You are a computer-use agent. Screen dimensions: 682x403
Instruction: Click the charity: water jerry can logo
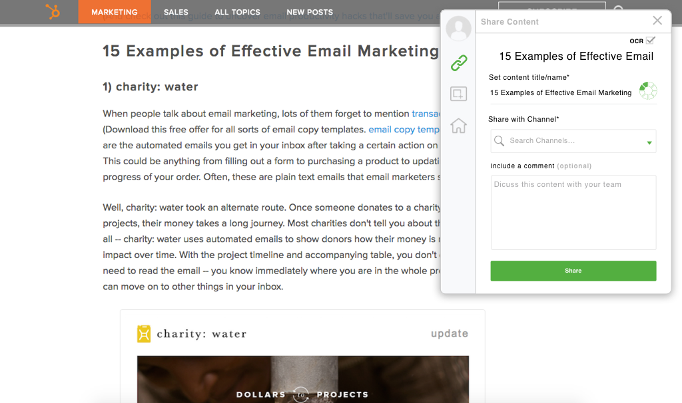[x=144, y=334]
